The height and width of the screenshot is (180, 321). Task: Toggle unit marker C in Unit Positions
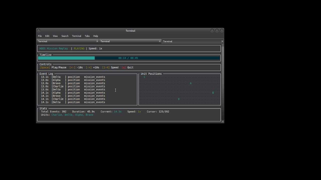144,77
